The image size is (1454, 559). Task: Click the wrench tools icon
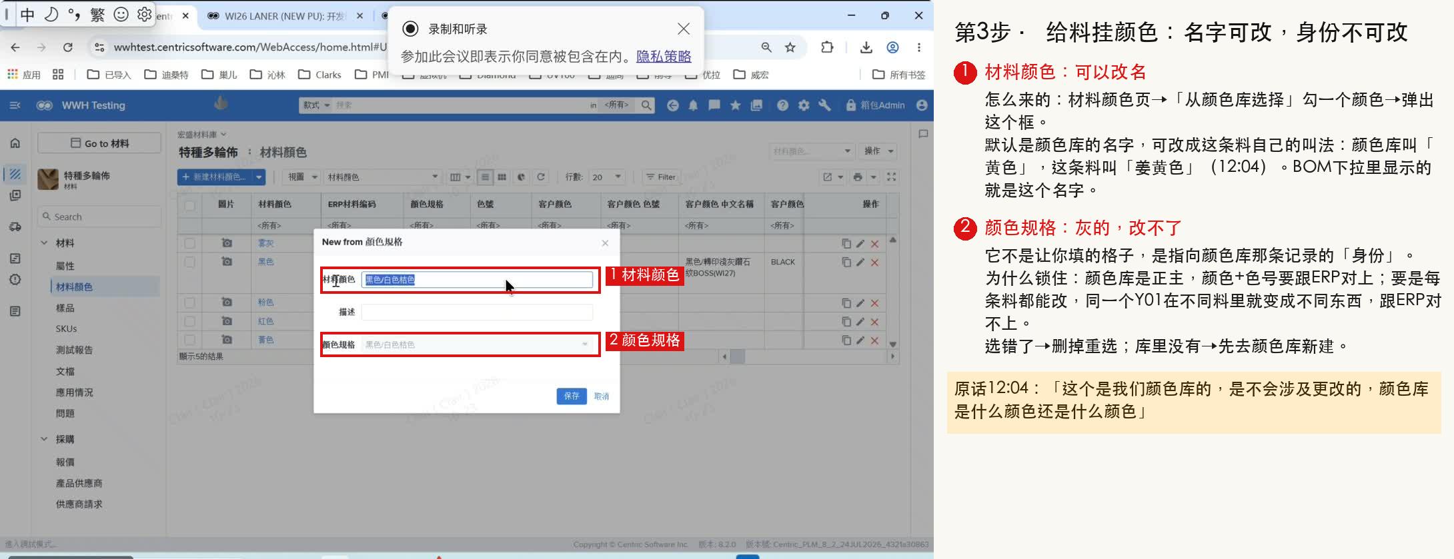click(x=824, y=105)
